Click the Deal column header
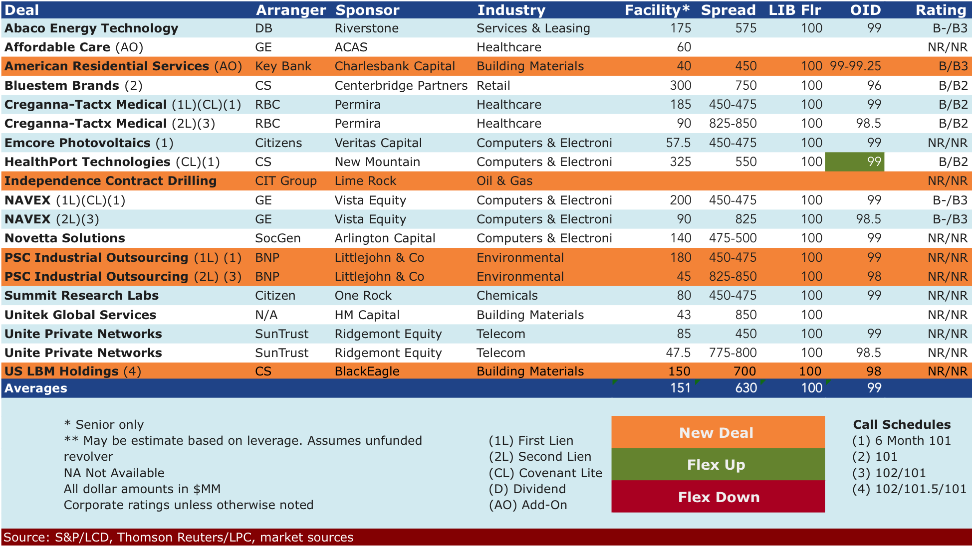972x546 pixels. click(x=22, y=10)
